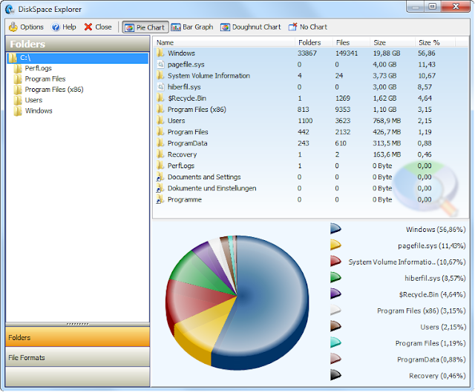Click the black Recovery legend swatch
Viewport: 475px width, 392px height.
coord(335,376)
